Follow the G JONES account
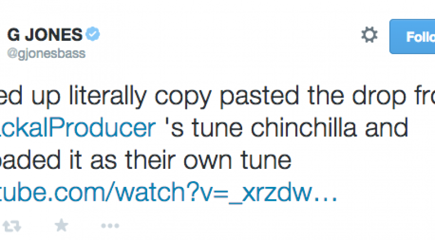The height and width of the screenshot is (240, 435). [414, 37]
